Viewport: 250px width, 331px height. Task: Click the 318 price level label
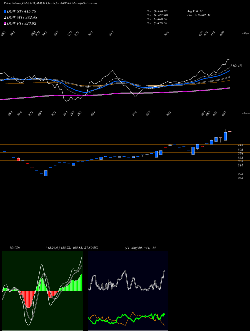[240, 165]
